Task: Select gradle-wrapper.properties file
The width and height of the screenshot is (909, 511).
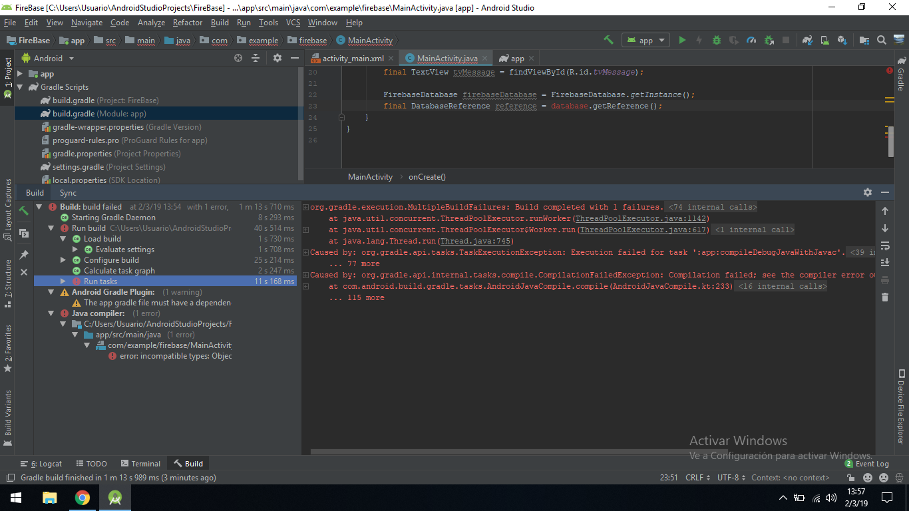Action: click(120, 127)
